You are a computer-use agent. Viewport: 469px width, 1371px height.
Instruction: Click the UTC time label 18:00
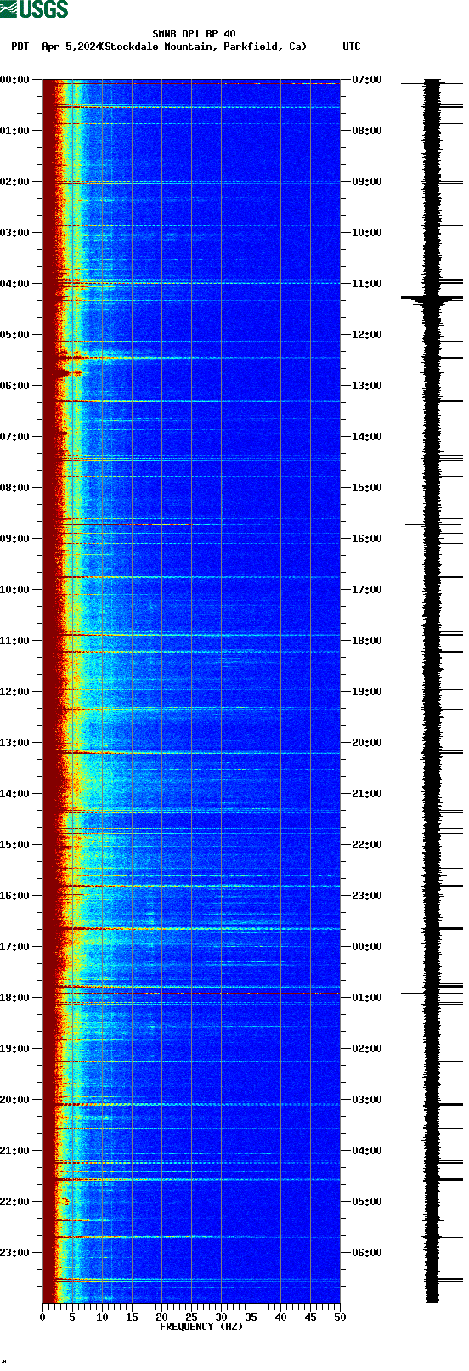(x=367, y=641)
